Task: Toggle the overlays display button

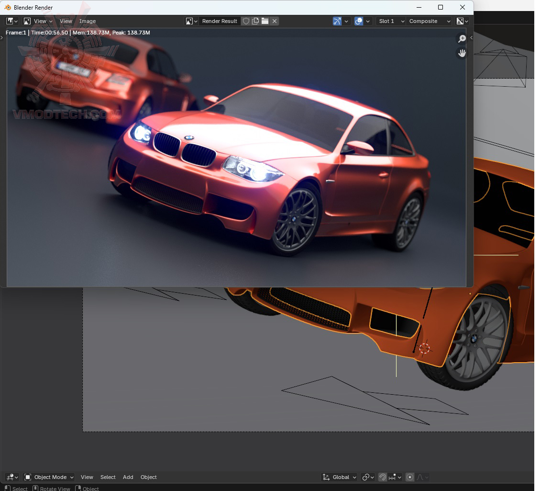Action: coord(359,21)
